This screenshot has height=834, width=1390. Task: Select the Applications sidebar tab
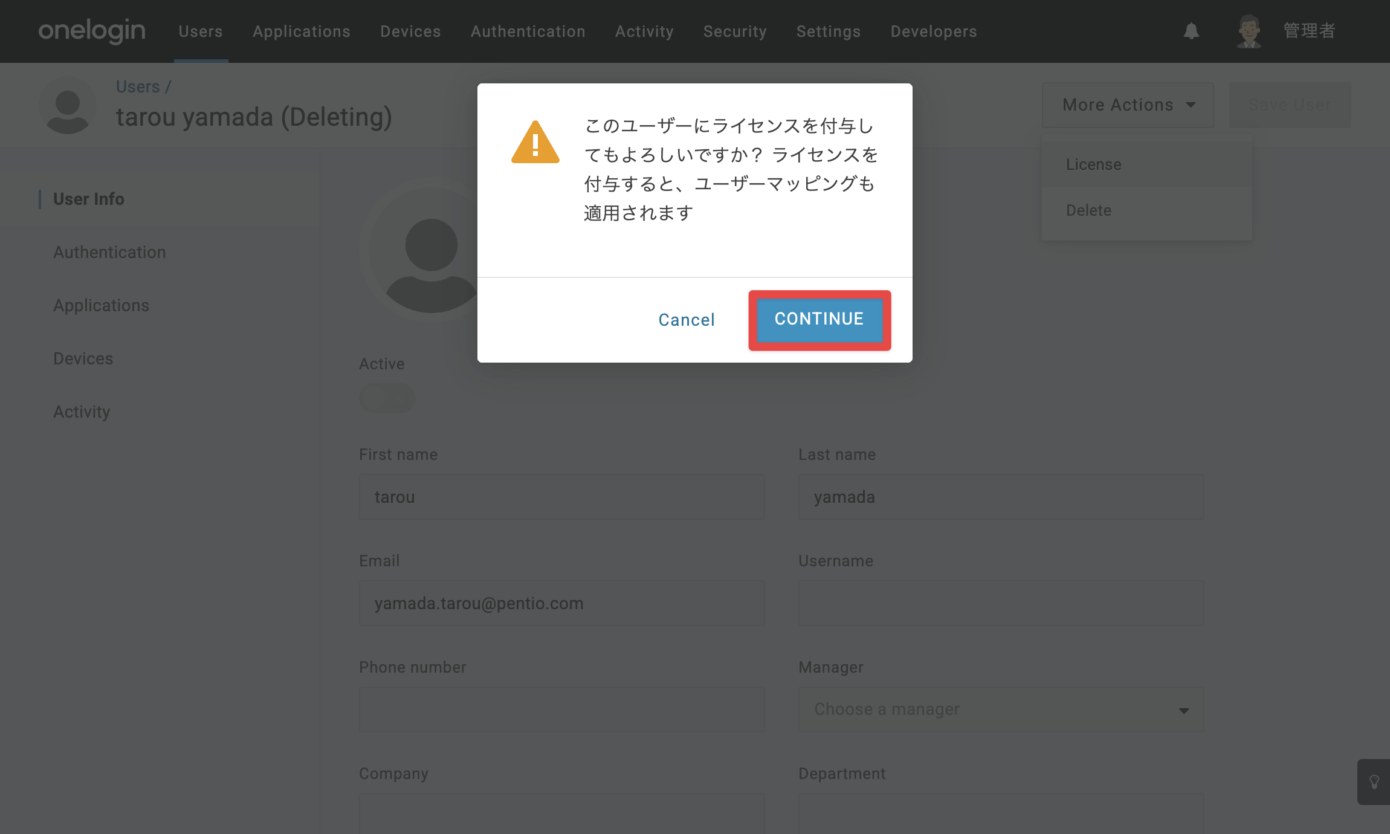click(x=101, y=305)
